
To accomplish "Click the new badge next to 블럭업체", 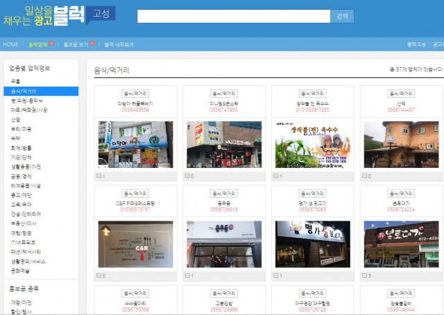I will tap(51, 43).
